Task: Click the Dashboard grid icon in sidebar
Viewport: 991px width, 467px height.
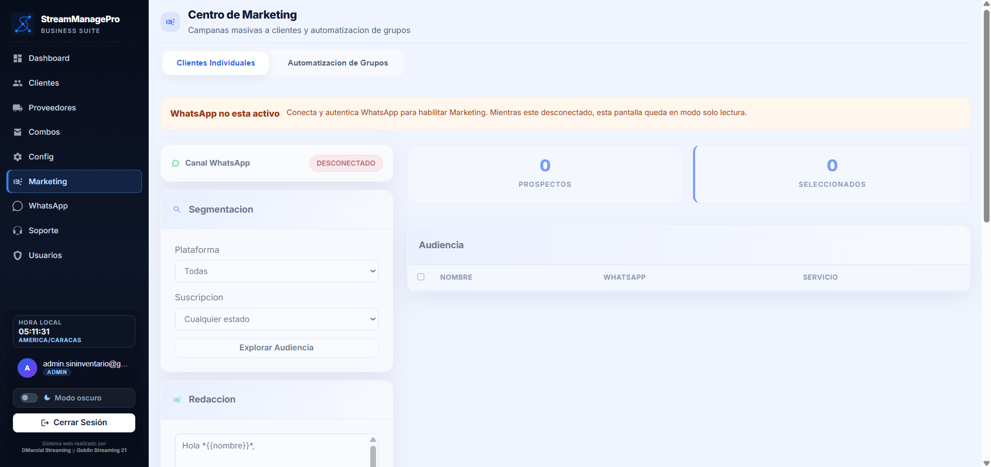Action: (x=18, y=58)
